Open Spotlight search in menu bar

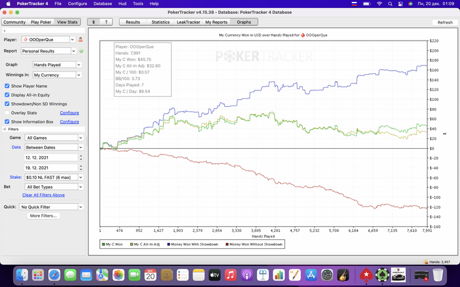390,4
